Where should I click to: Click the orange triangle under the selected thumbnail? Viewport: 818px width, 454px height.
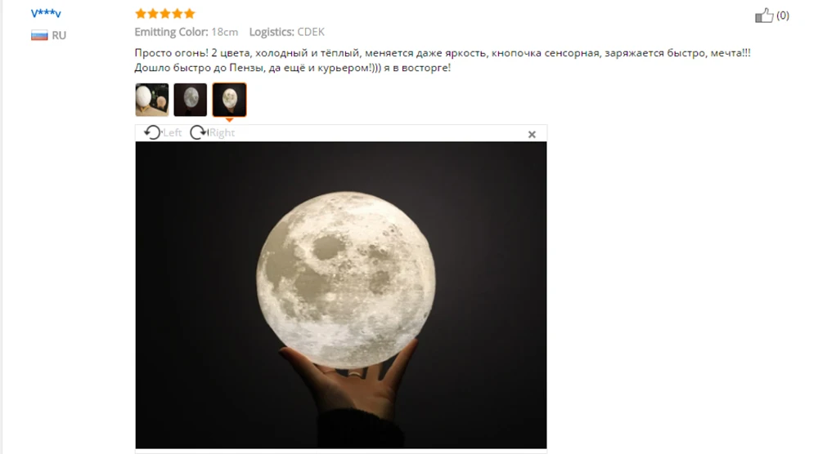(229, 120)
